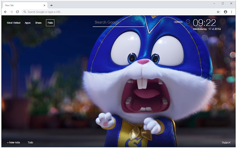
Task: Click the date Wednesday 17.4.2019
Action: click(207, 29)
